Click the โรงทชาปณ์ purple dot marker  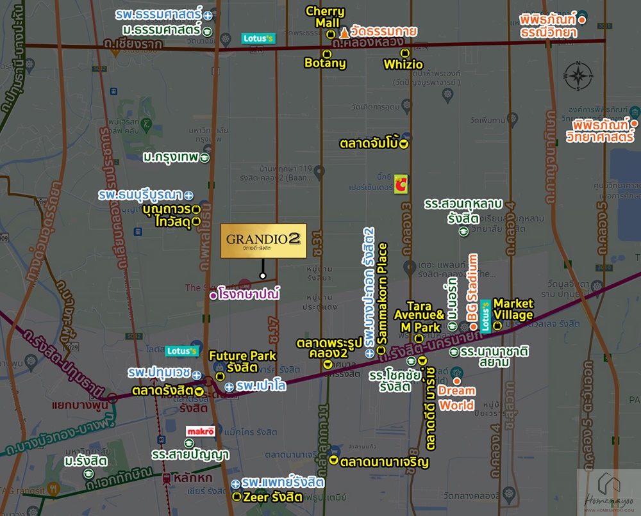tap(213, 296)
